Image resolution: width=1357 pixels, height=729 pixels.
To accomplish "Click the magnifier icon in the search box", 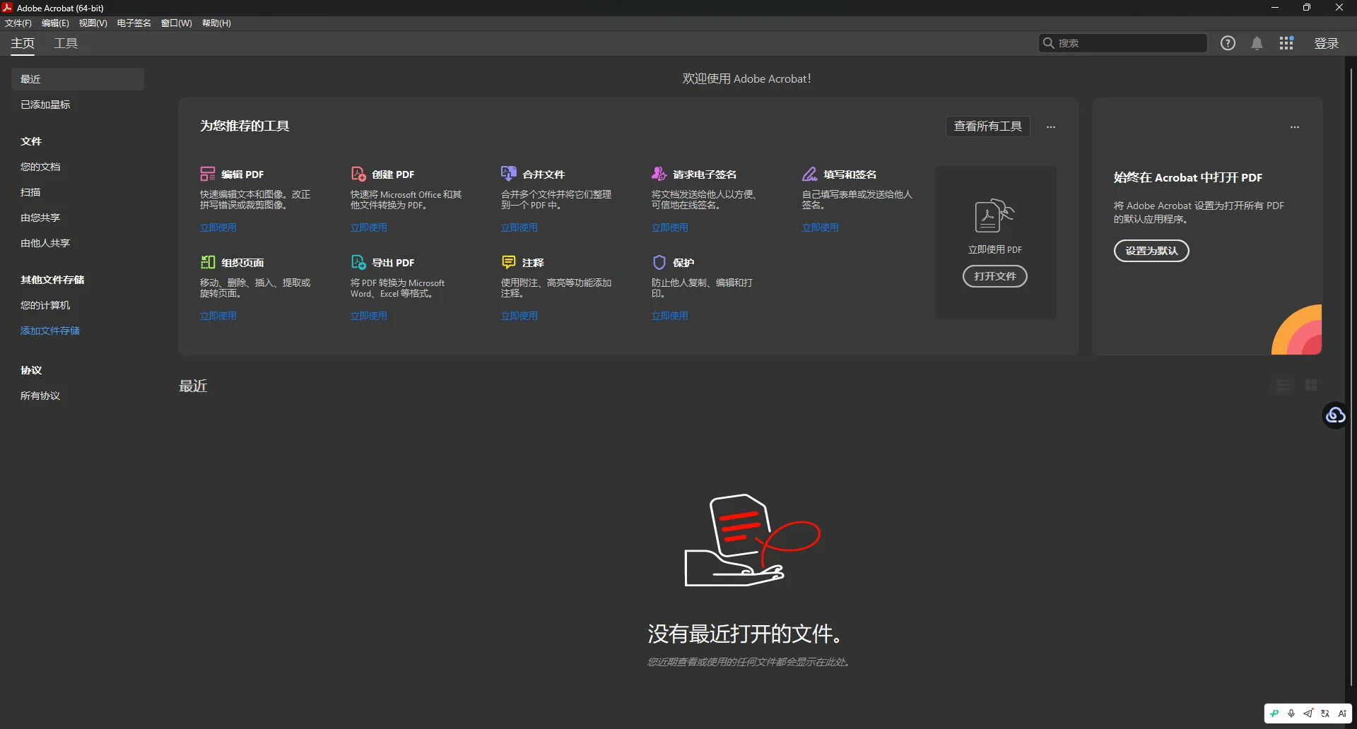I will tap(1049, 43).
